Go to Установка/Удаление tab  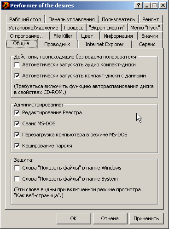tap(33, 28)
